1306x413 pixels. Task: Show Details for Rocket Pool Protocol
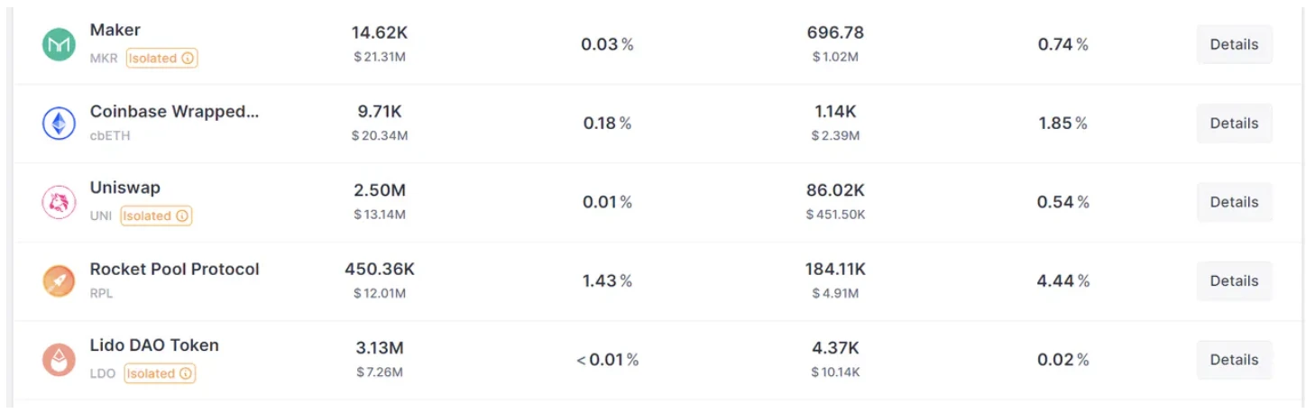tap(1234, 280)
